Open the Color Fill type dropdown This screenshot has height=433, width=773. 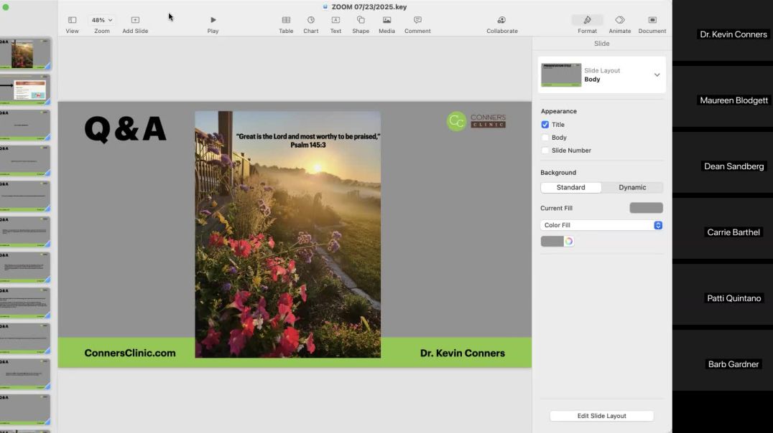601,225
